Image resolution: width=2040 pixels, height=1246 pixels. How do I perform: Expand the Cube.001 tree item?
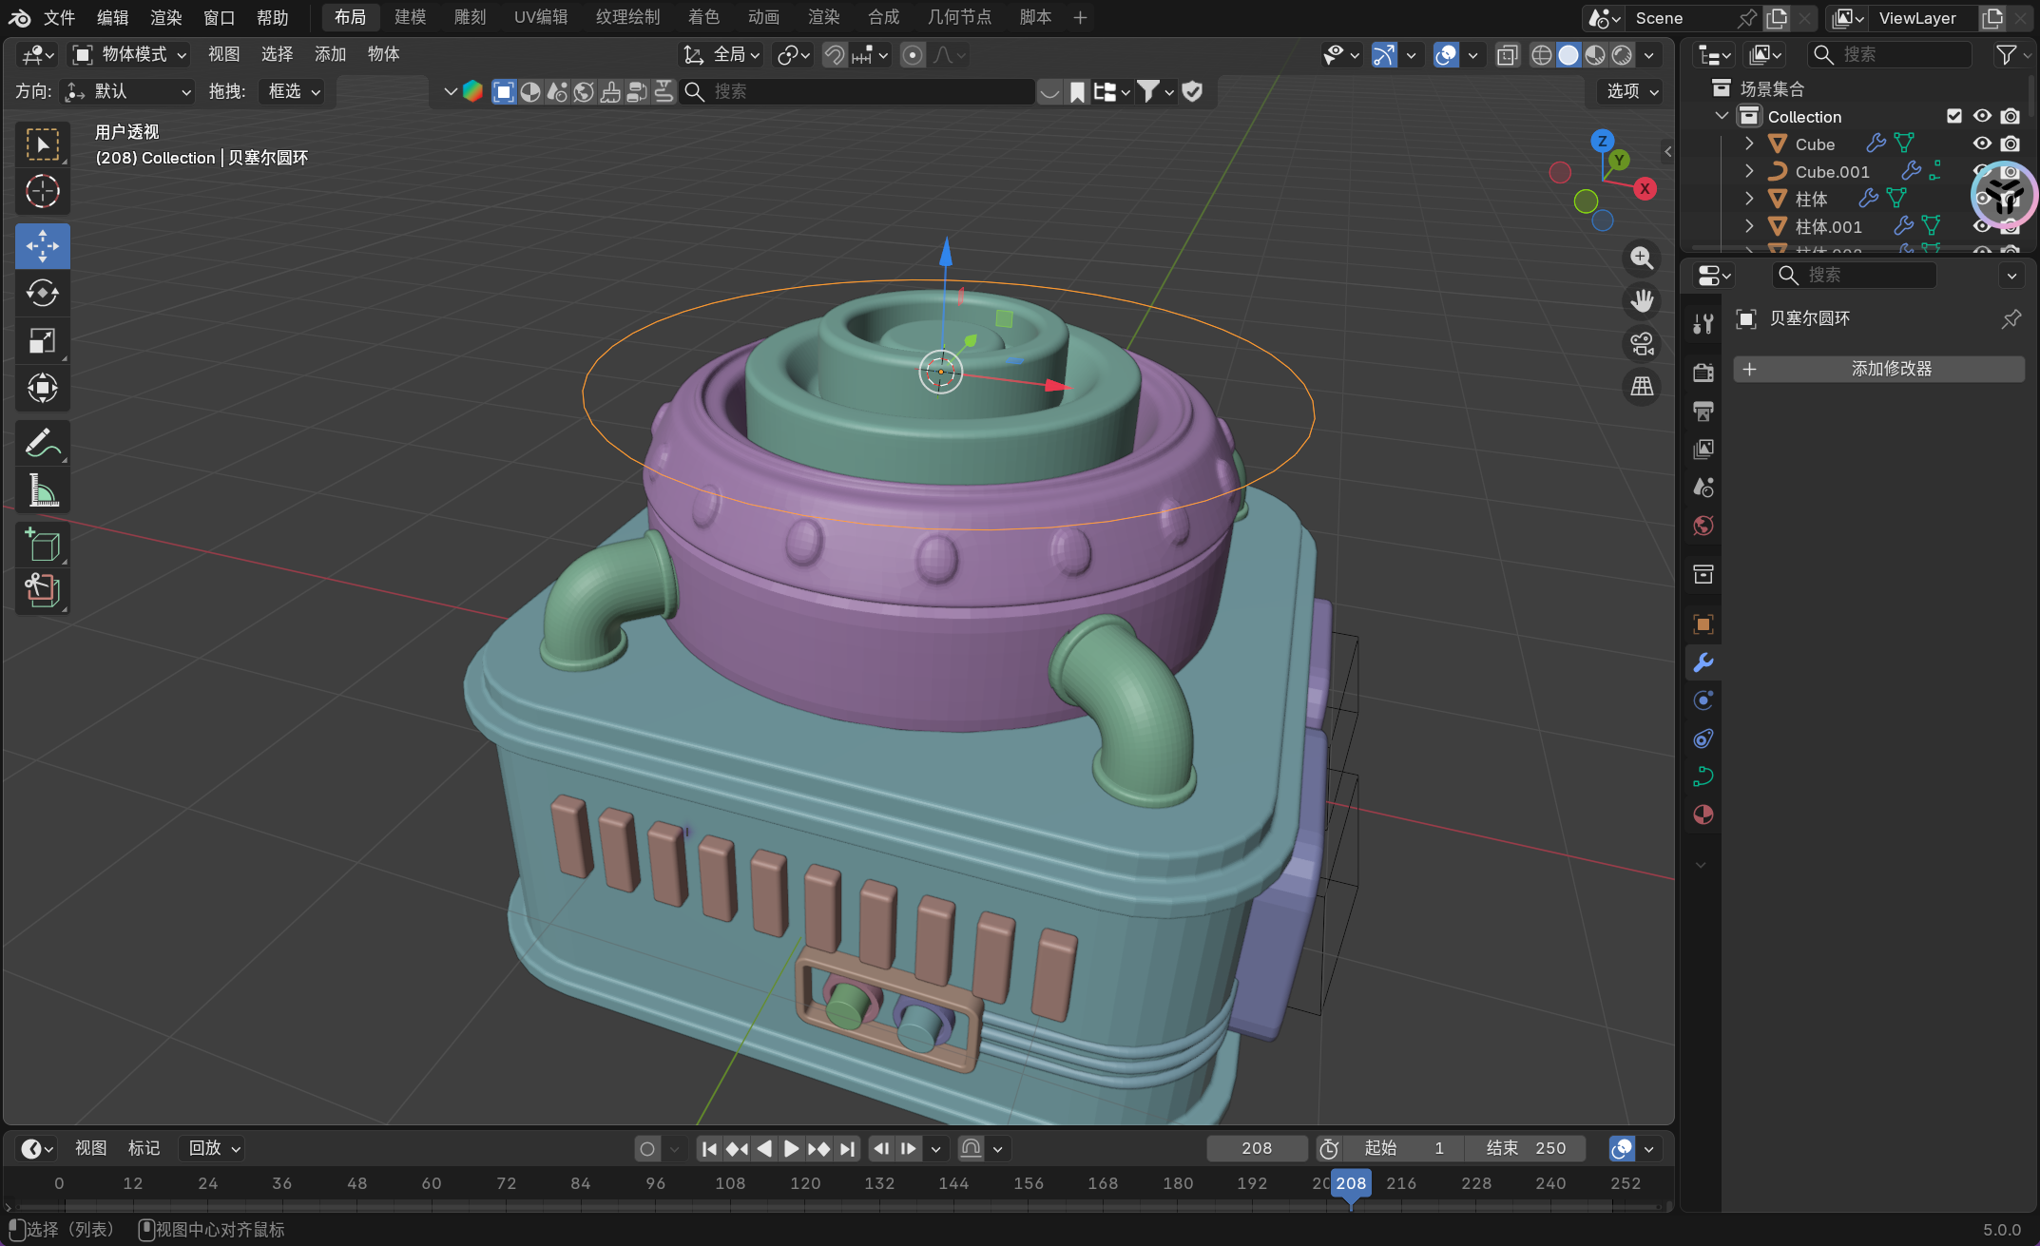(x=1749, y=171)
